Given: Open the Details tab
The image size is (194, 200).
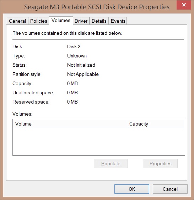Looking at the screenshot, I should (99, 21).
